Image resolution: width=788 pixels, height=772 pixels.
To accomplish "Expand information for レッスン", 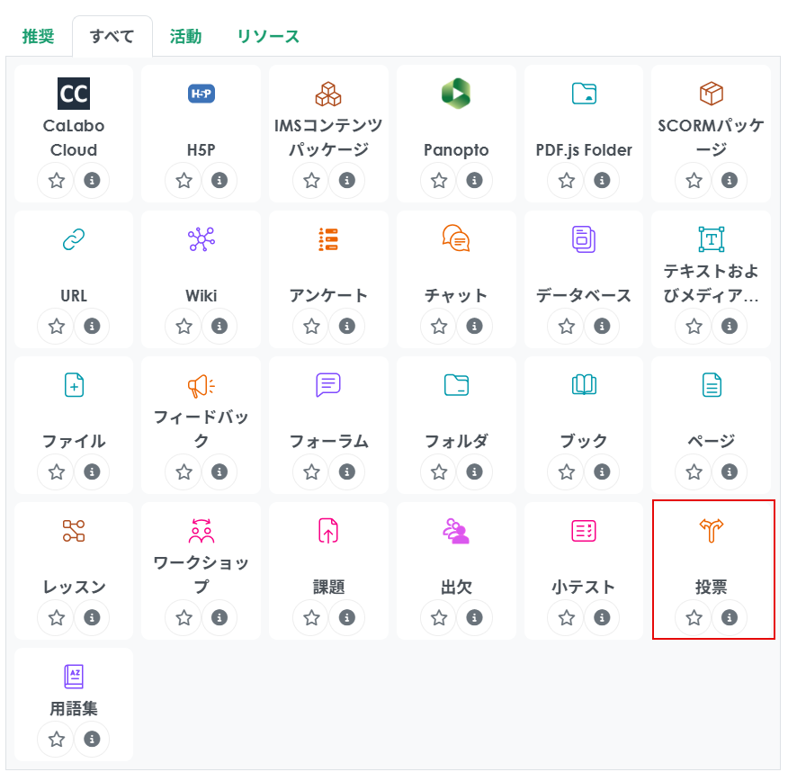I will coord(91,617).
